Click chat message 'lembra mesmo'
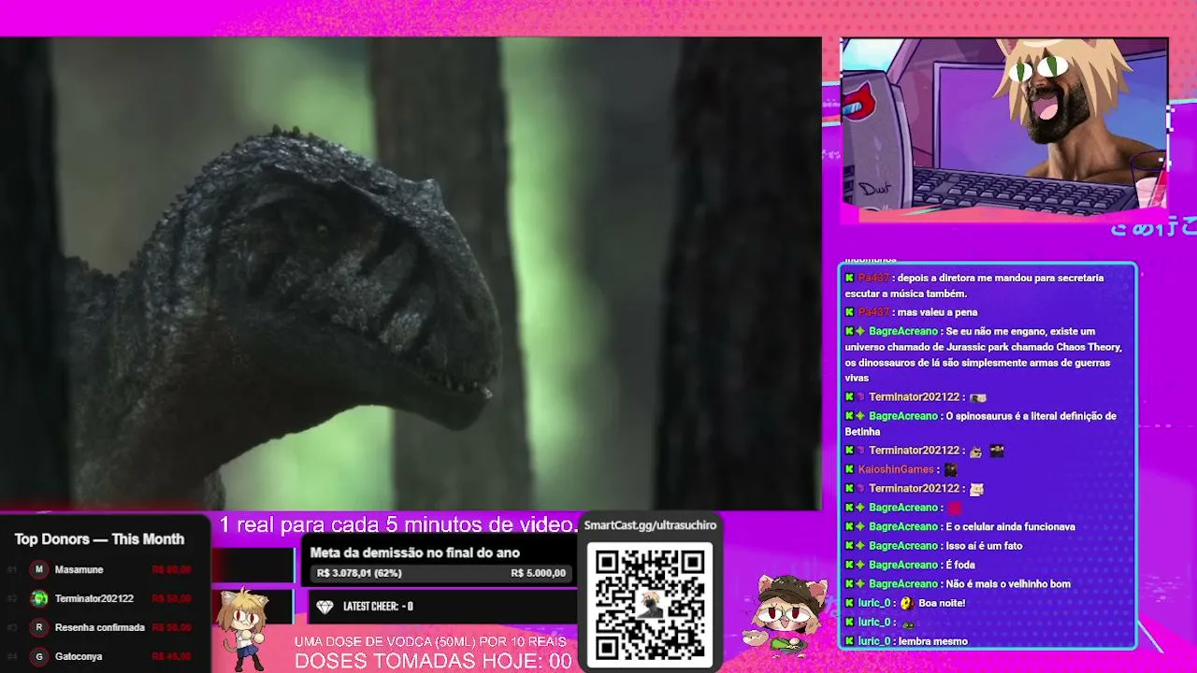This screenshot has width=1197, height=673. click(x=933, y=641)
